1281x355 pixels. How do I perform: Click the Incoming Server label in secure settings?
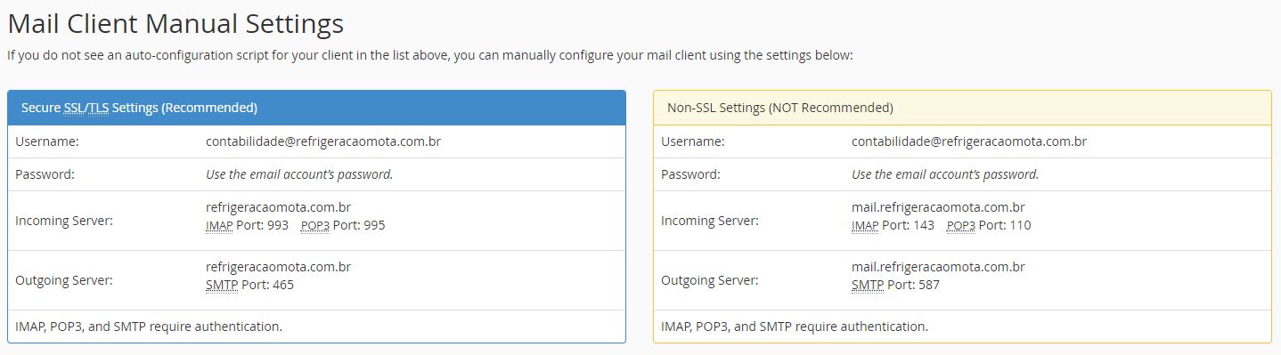[x=64, y=221]
